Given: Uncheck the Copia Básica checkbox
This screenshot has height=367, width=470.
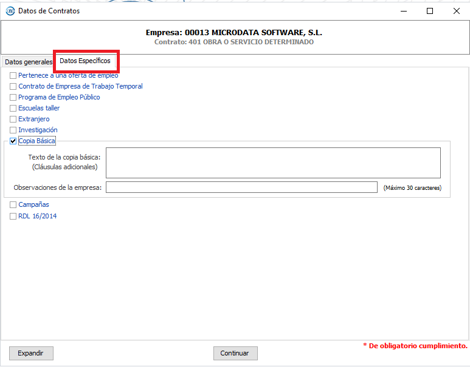Looking at the screenshot, I should [x=13, y=141].
